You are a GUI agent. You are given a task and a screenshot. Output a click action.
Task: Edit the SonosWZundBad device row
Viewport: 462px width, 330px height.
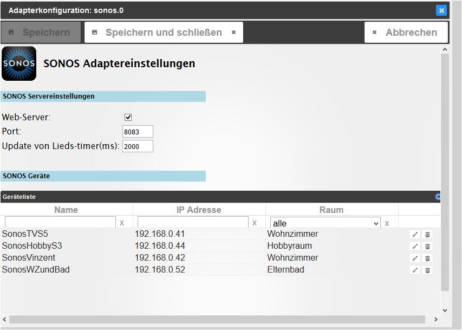[415, 270]
